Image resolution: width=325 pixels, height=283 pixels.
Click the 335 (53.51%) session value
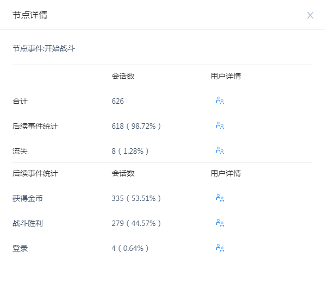click(x=136, y=198)
